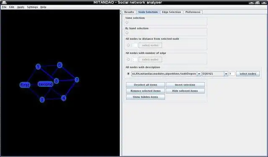
Task: Open the Settings menu
Action: 32,7
